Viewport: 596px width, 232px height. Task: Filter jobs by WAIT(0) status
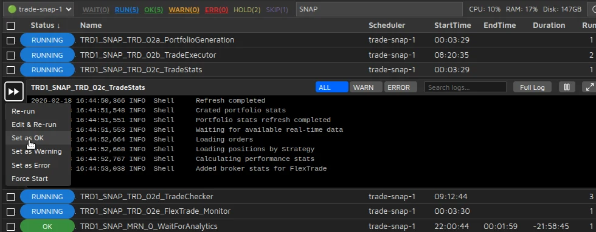pyautogui.click(x=96, y=10)
